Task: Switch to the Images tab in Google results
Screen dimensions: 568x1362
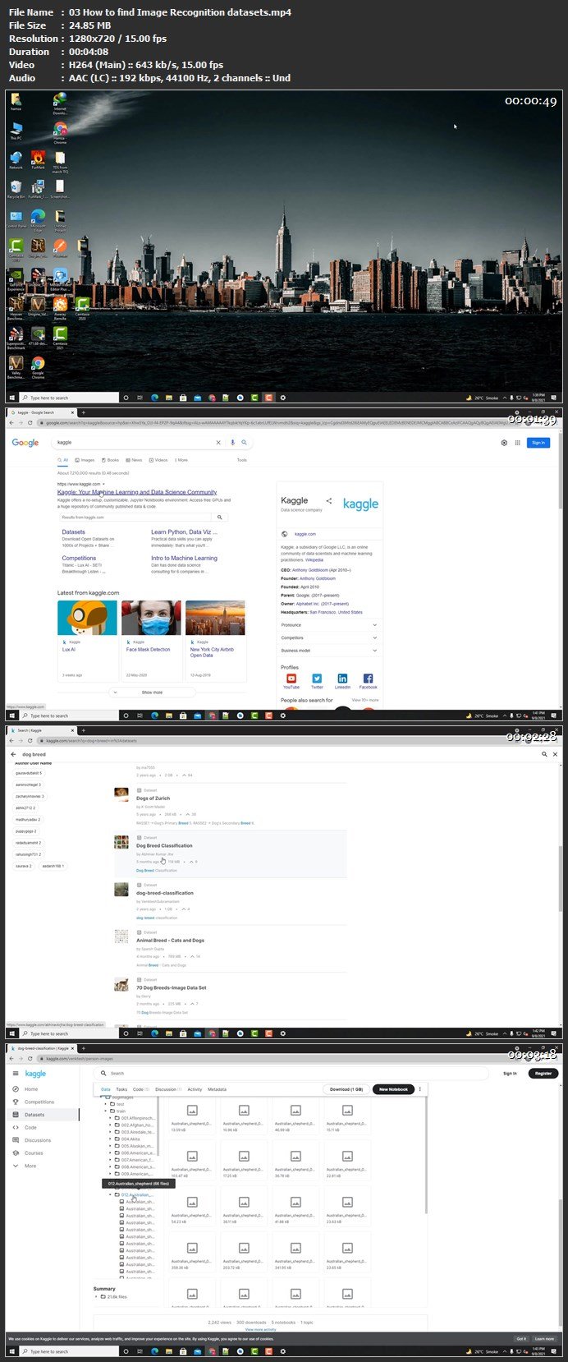Action: click(85, 460)
